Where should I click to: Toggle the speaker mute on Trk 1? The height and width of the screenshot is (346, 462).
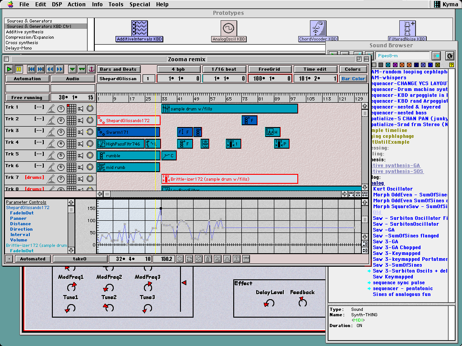80,109
